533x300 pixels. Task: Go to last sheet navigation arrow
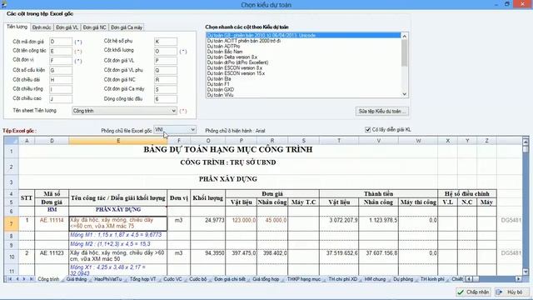pos(31,279)
